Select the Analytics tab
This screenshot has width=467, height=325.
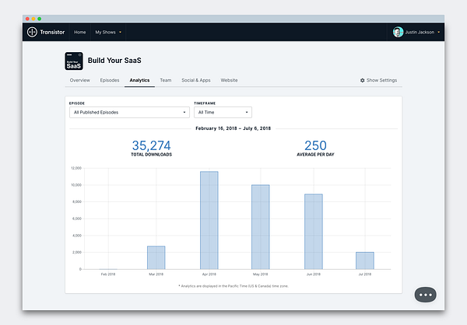[139, 80]
